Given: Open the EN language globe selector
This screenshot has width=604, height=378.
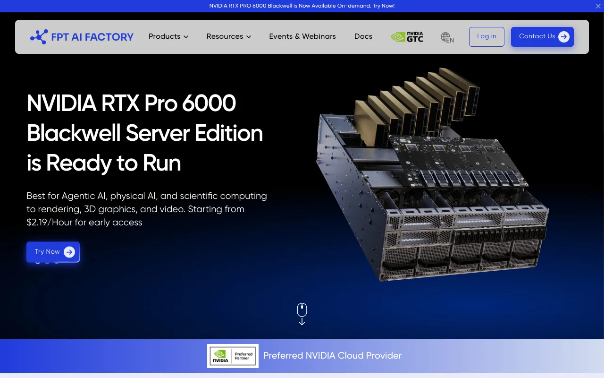Looking at the screenshot, I should (447, 37).
